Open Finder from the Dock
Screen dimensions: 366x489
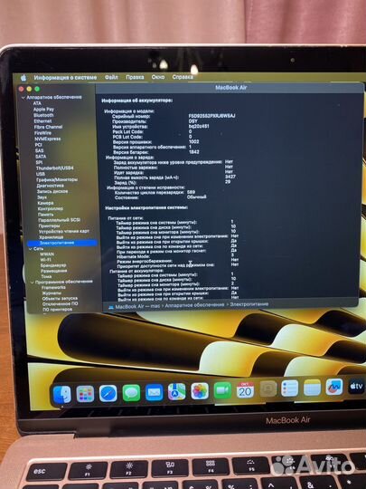tap(62, 395)
